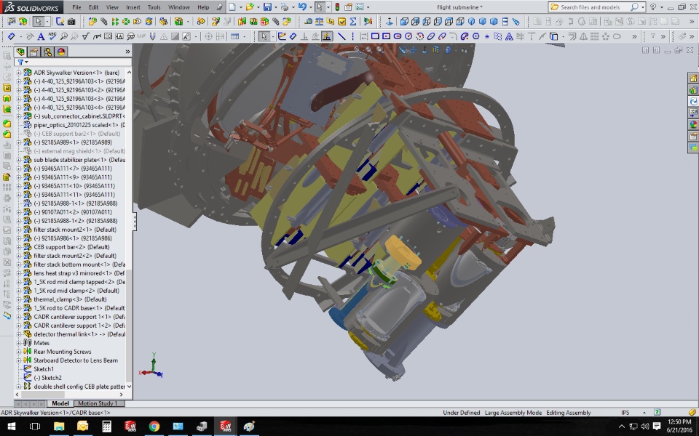Expand the sub blade stabilizer plate<1> node
This screenshot has width=699, height=436.
click(x=19, y=160)
